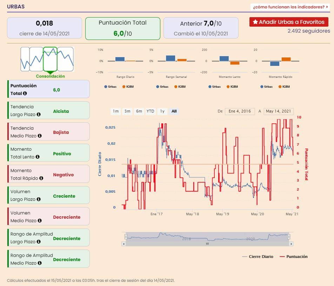Click navigator scrollbar left arrow
334x286 pixels.
pyautogui.click(x=124, y=244)
